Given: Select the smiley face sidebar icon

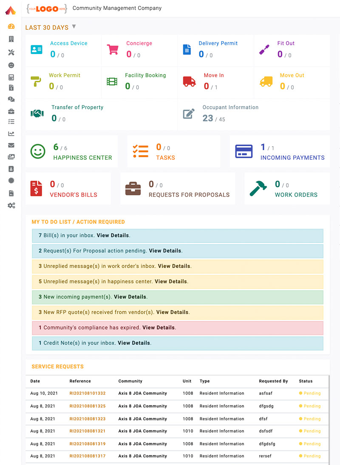Looking at the screenshot, I should point(11,65).
